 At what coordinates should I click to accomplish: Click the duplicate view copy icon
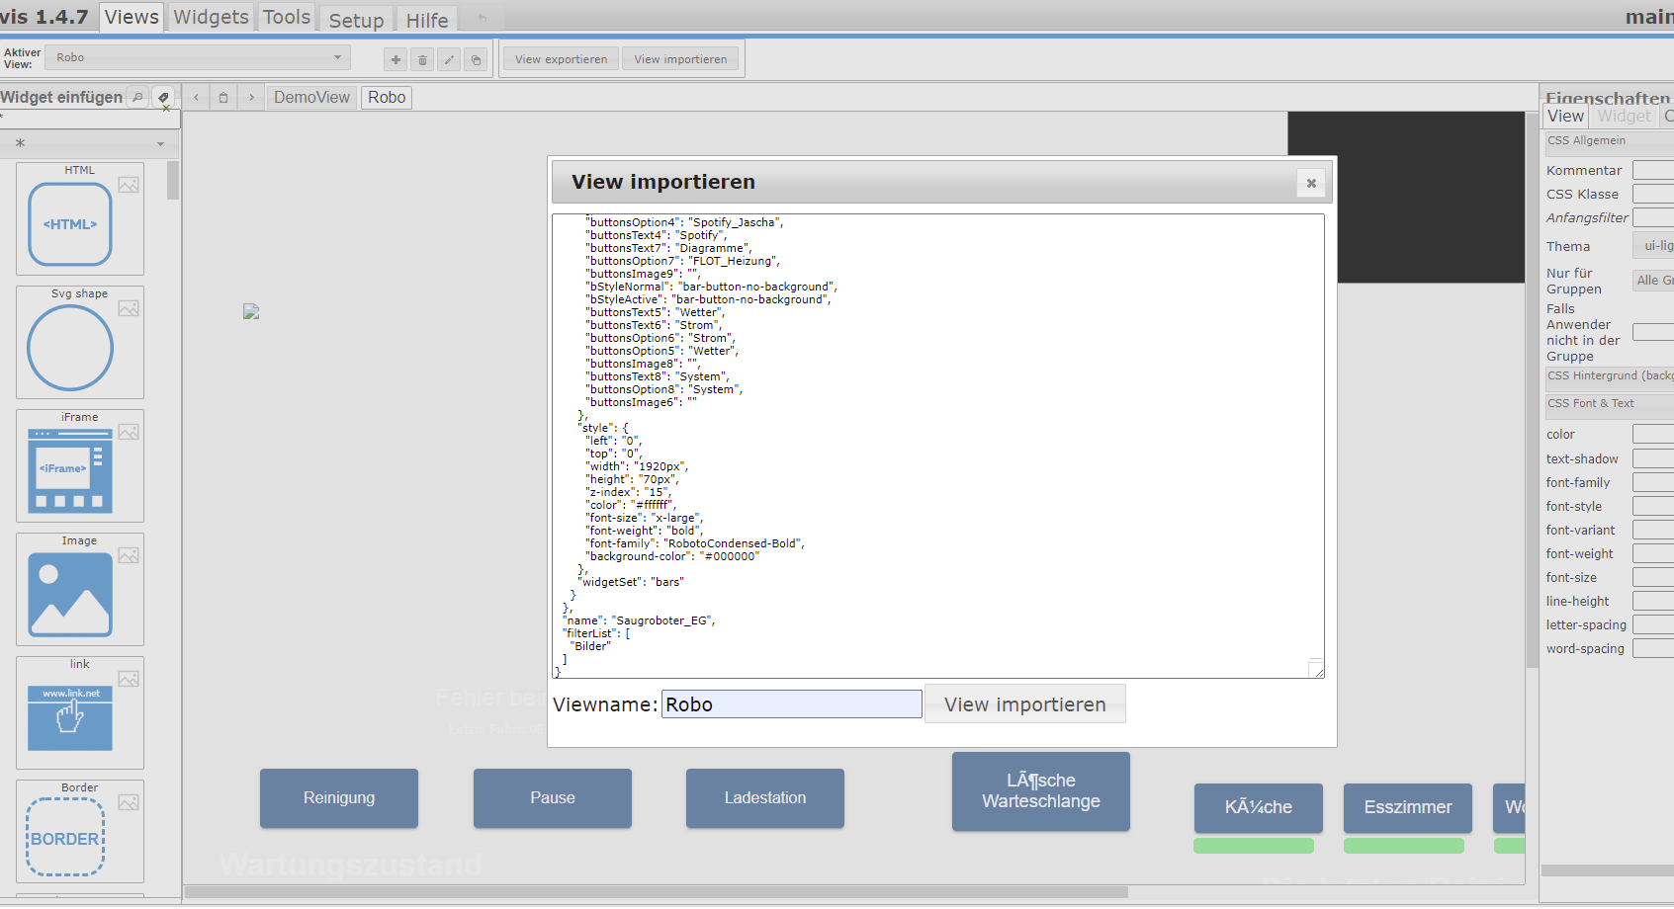click(x=476, y=60)
